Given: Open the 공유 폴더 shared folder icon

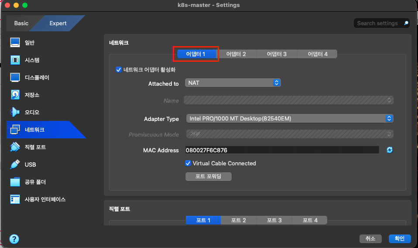Looking at the screenshot, I should coord(15,182).
